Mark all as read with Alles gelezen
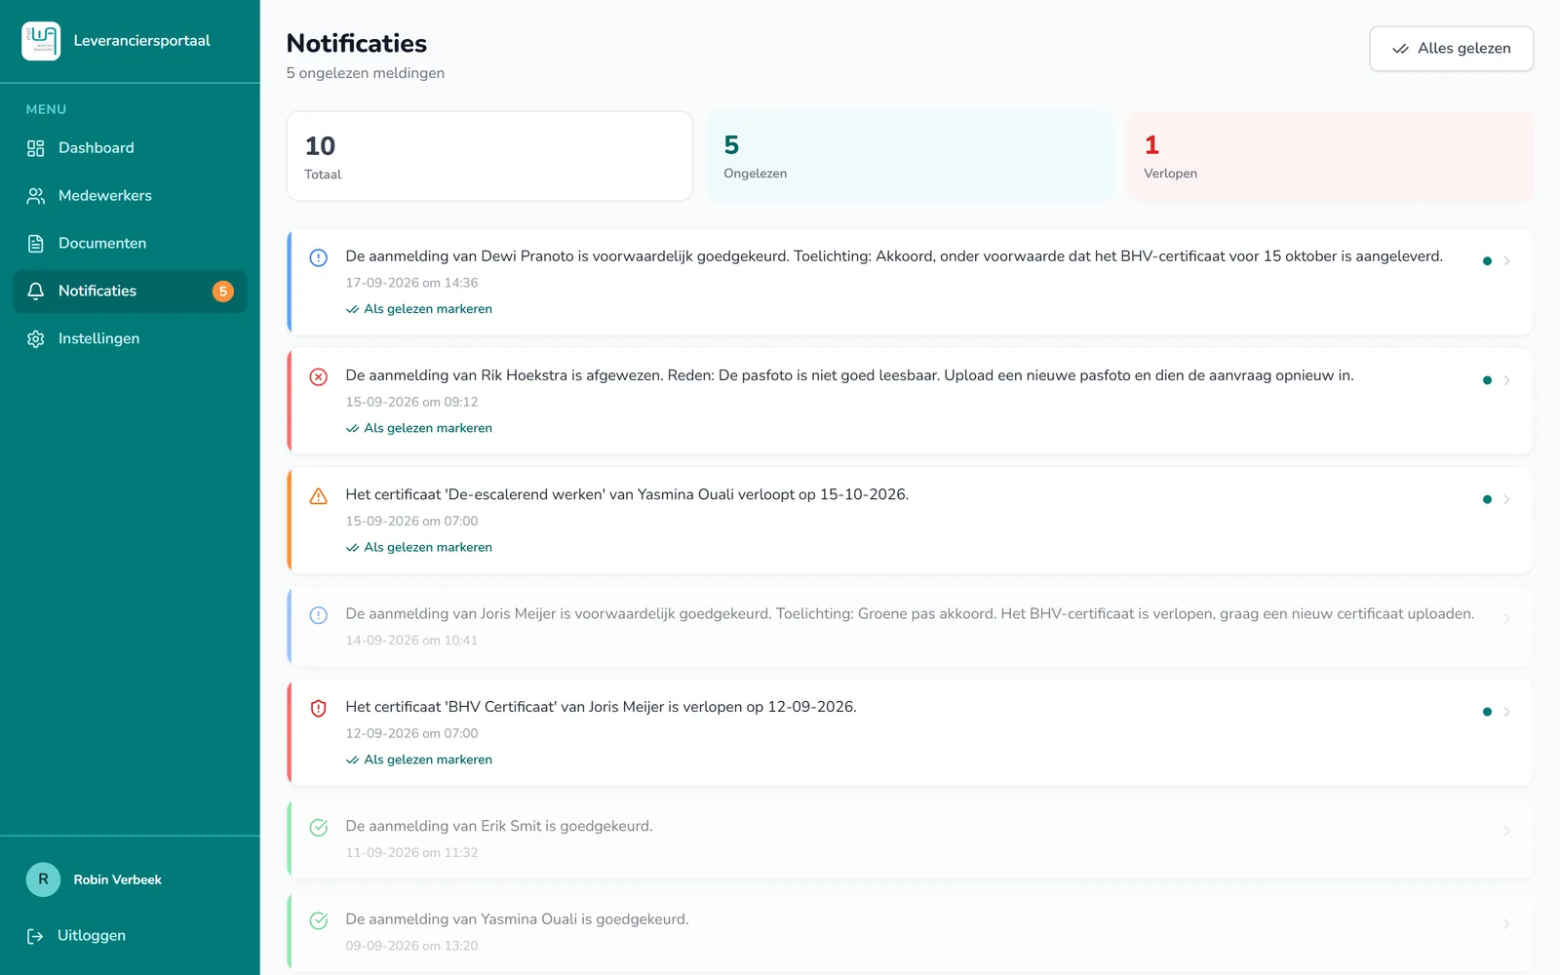Screen dimensions: 1560x975 1451,49
